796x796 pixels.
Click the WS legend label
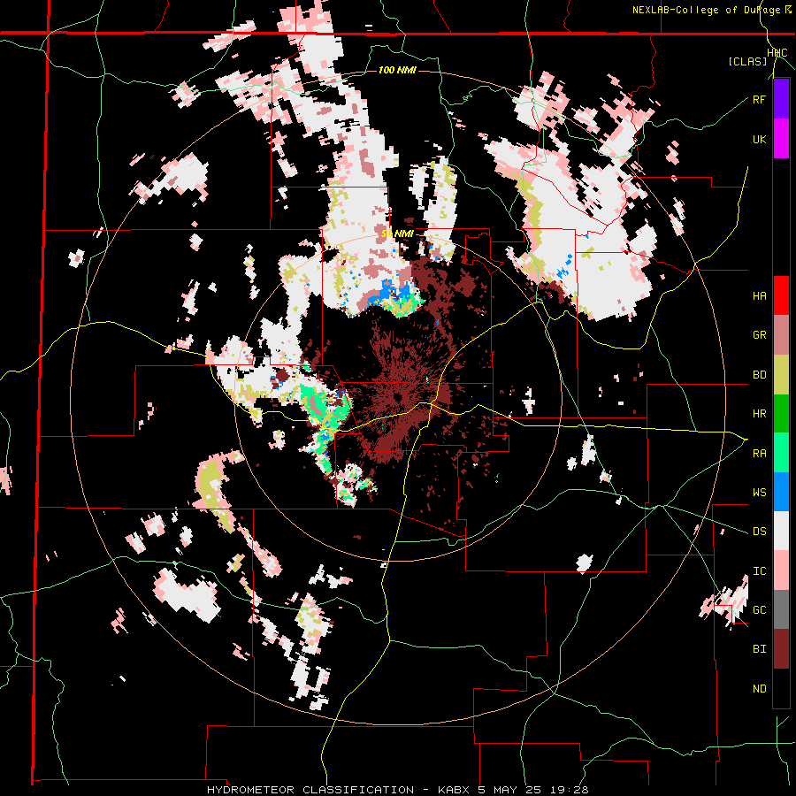pos(759,493)
